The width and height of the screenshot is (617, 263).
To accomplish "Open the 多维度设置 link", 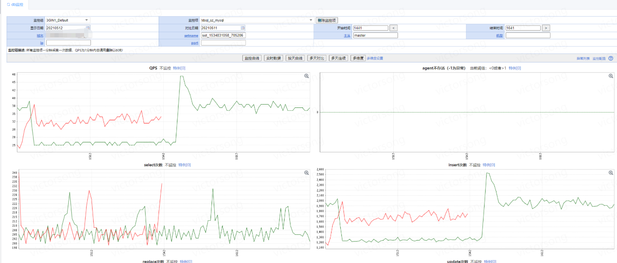I will click(x=375, y=58).
